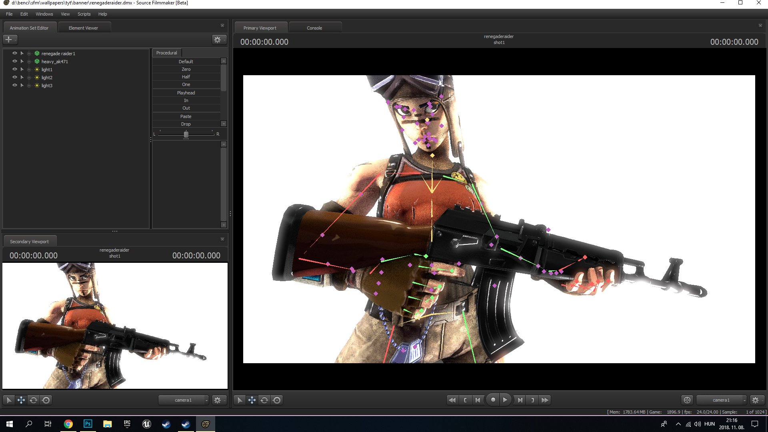Expand the light3 tree arrow

[22, 85]
